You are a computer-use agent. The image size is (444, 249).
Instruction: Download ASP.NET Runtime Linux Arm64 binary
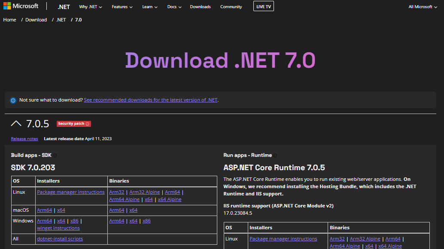point(393,239)
